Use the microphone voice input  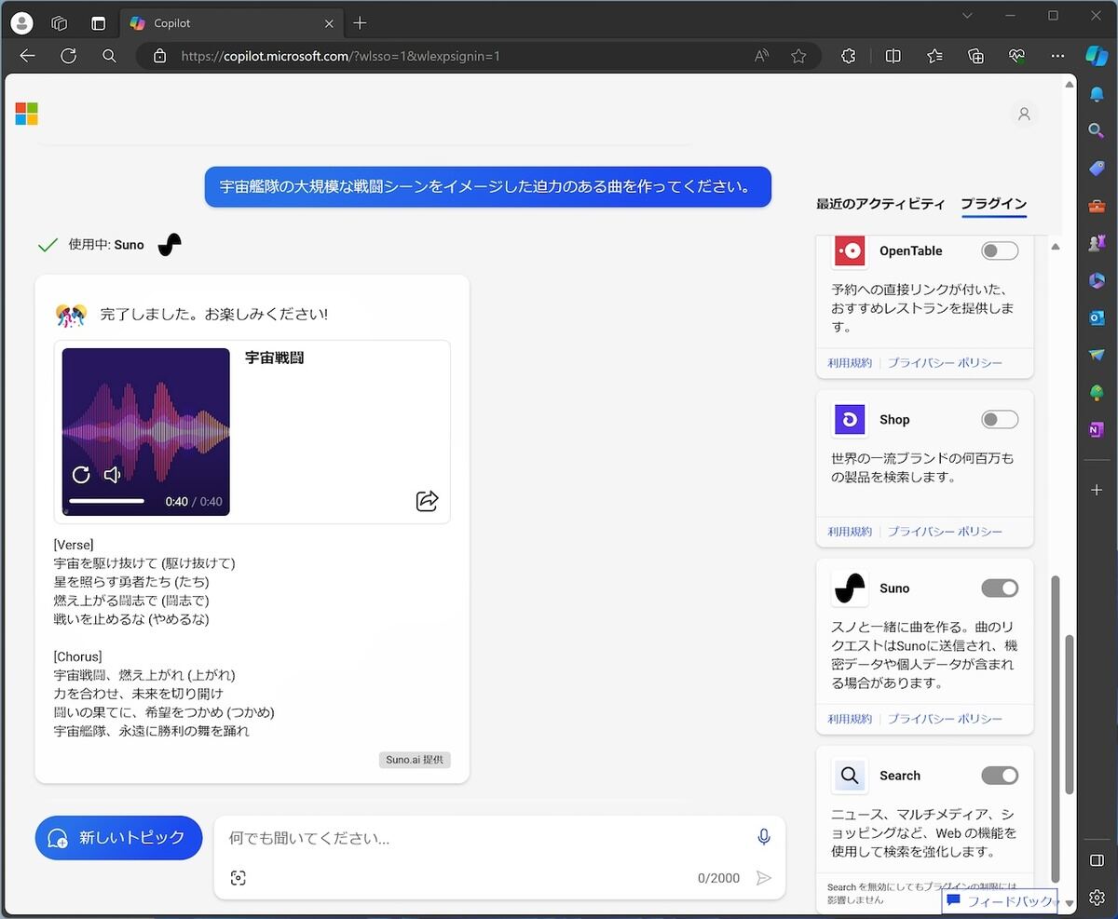[x=764, y=838]
